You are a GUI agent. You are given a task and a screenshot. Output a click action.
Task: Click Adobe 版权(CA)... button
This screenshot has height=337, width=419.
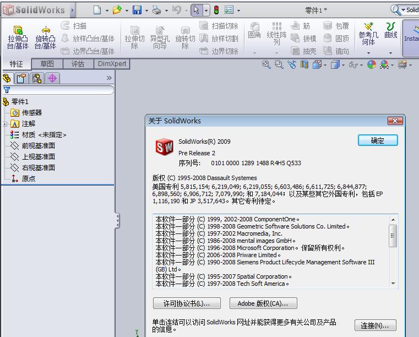pos(263,303)
